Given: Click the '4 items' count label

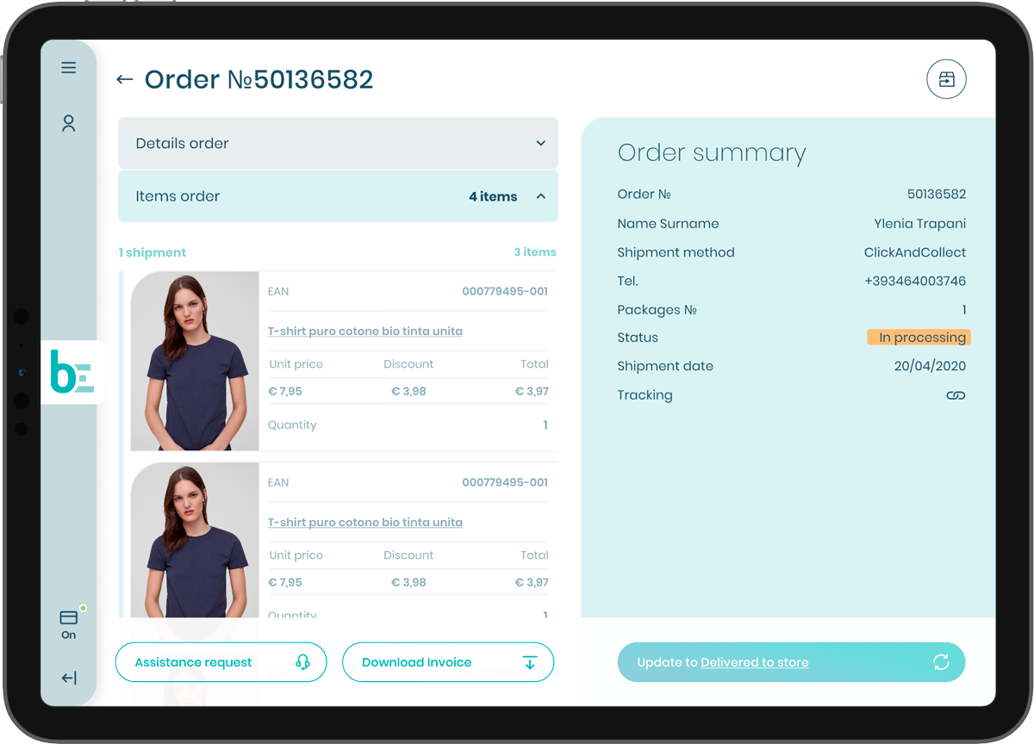Looking at the screenshot, I should pyautogui.click(x=493, y=196).
